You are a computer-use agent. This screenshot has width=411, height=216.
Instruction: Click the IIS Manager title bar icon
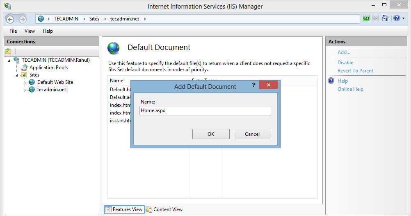tap(8, 6)
